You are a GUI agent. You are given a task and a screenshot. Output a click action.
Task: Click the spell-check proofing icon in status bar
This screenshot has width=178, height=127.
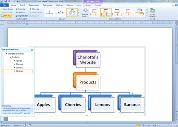point(25,125)
